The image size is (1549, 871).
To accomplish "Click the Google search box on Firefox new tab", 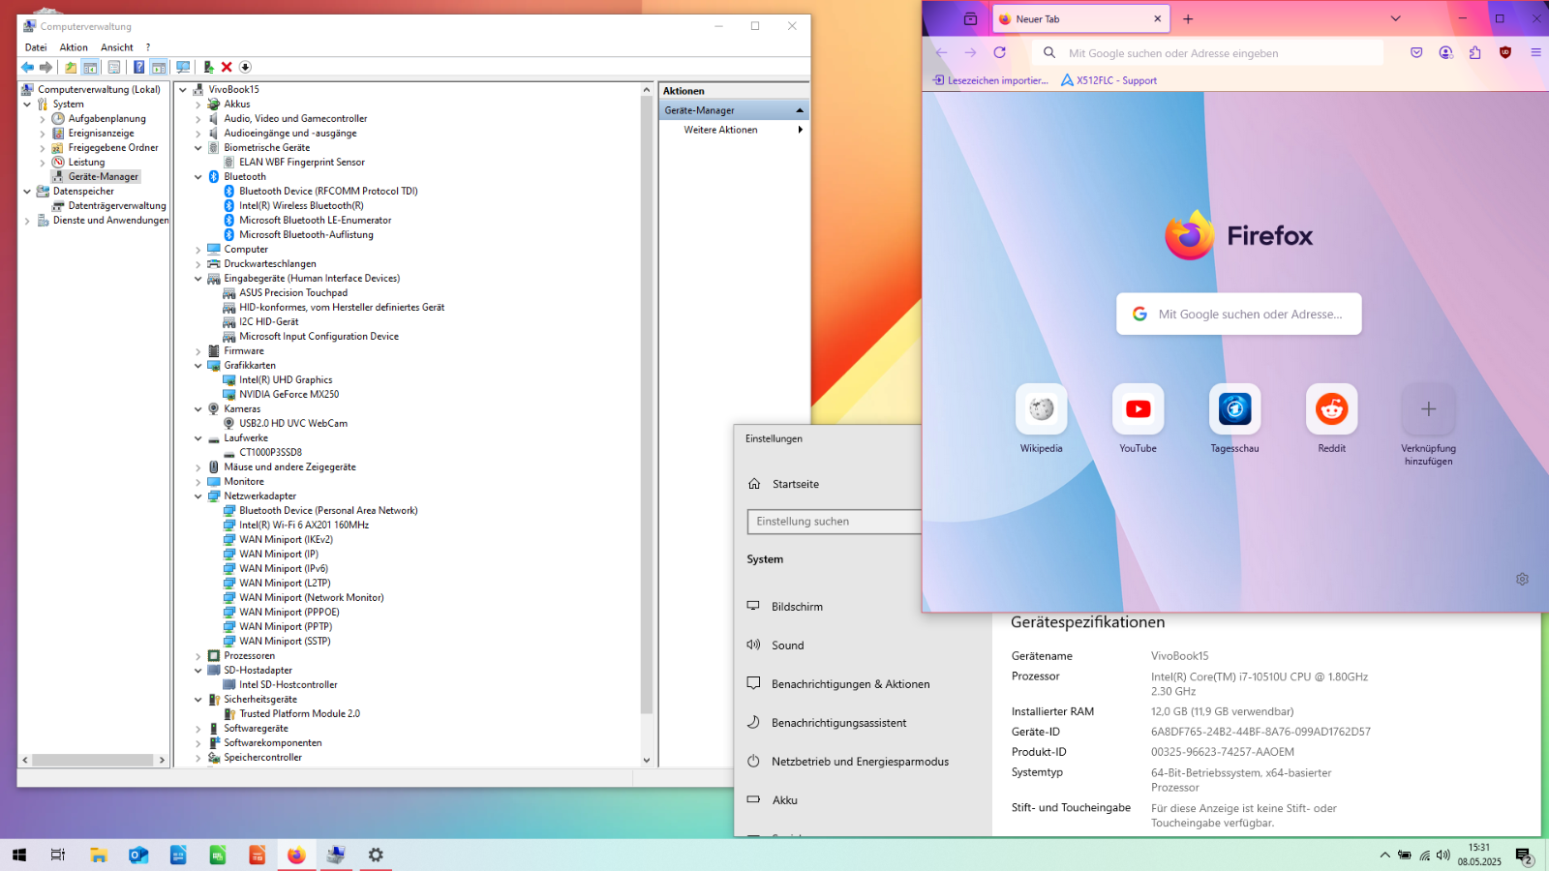I will point(1239,314).
